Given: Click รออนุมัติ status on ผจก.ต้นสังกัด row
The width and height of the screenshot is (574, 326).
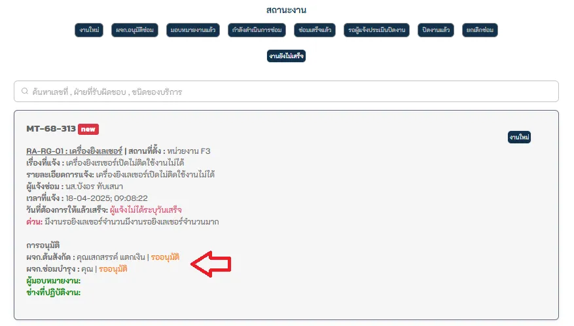Looking at the screenshot, I should tap(165, 257).
